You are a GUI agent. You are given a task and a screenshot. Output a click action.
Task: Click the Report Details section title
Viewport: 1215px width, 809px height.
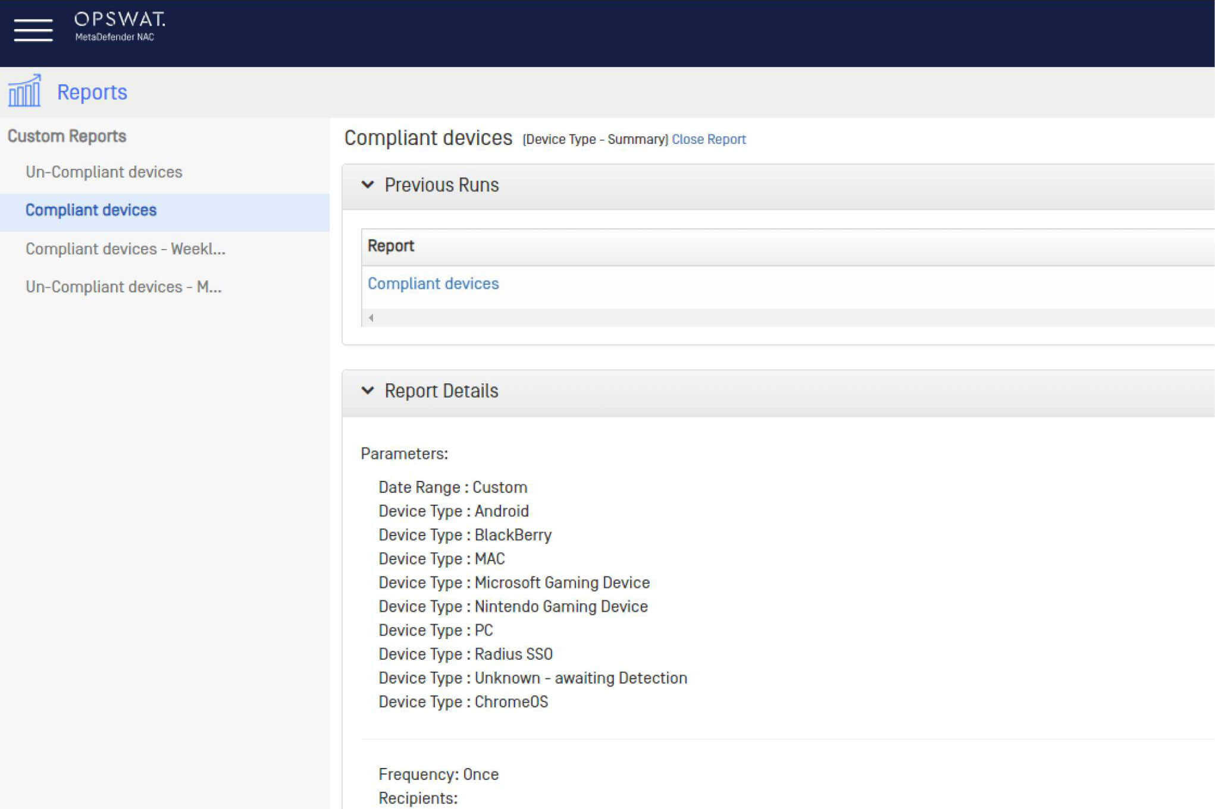click(441, 391)
